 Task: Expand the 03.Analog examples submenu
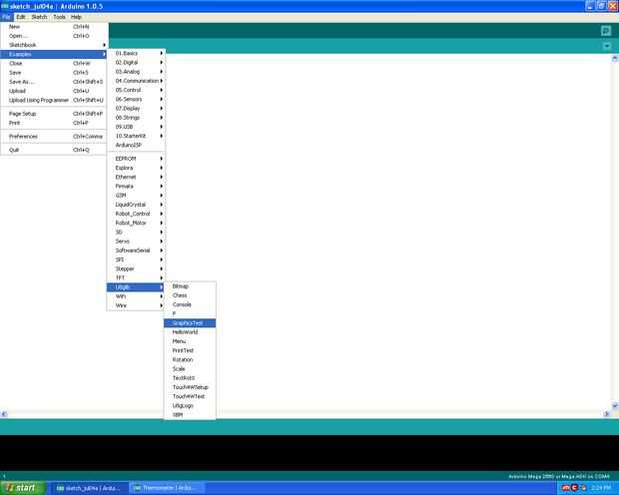[136, 72]
